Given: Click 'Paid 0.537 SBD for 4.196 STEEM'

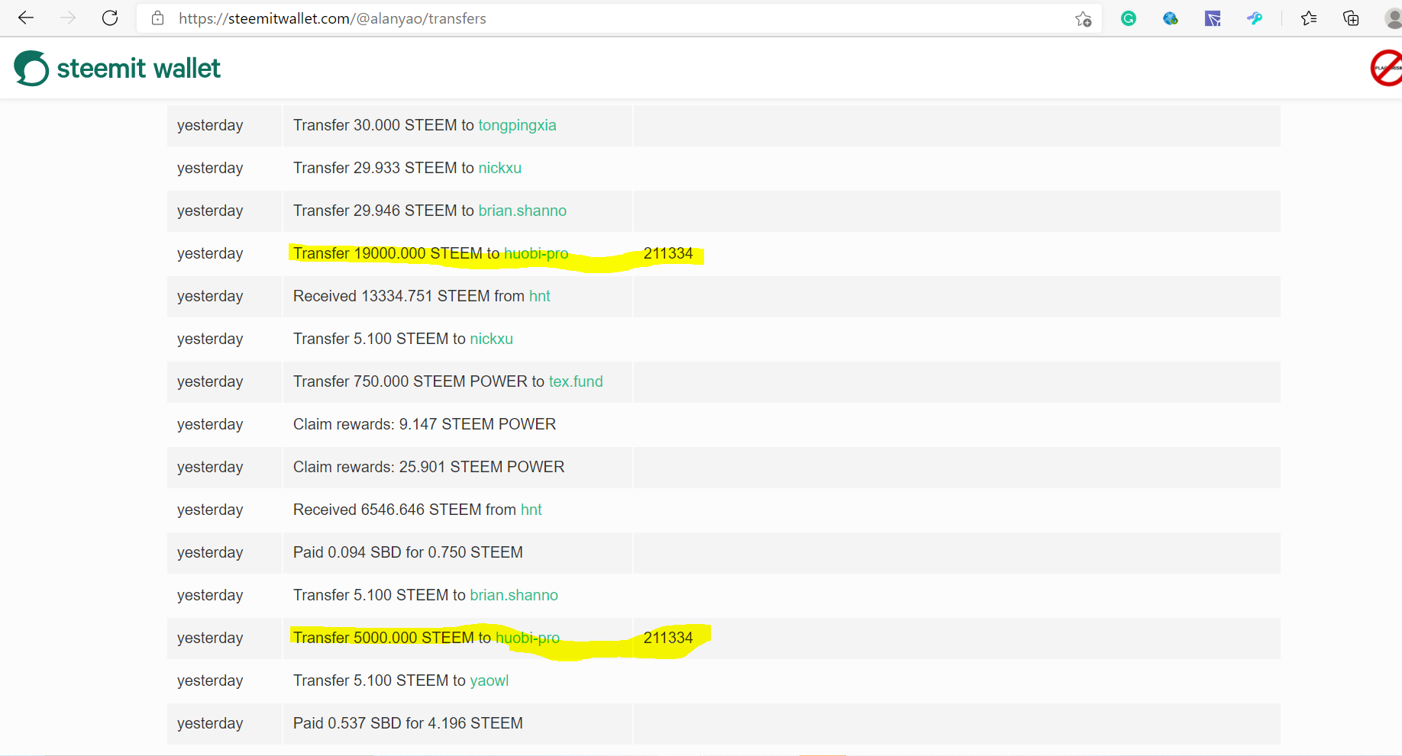Looking at the screenshot, I should coord(408,723).
